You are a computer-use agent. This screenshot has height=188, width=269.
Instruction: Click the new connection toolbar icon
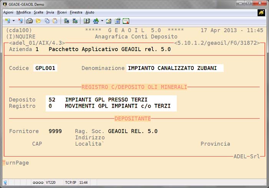point(7,21)
